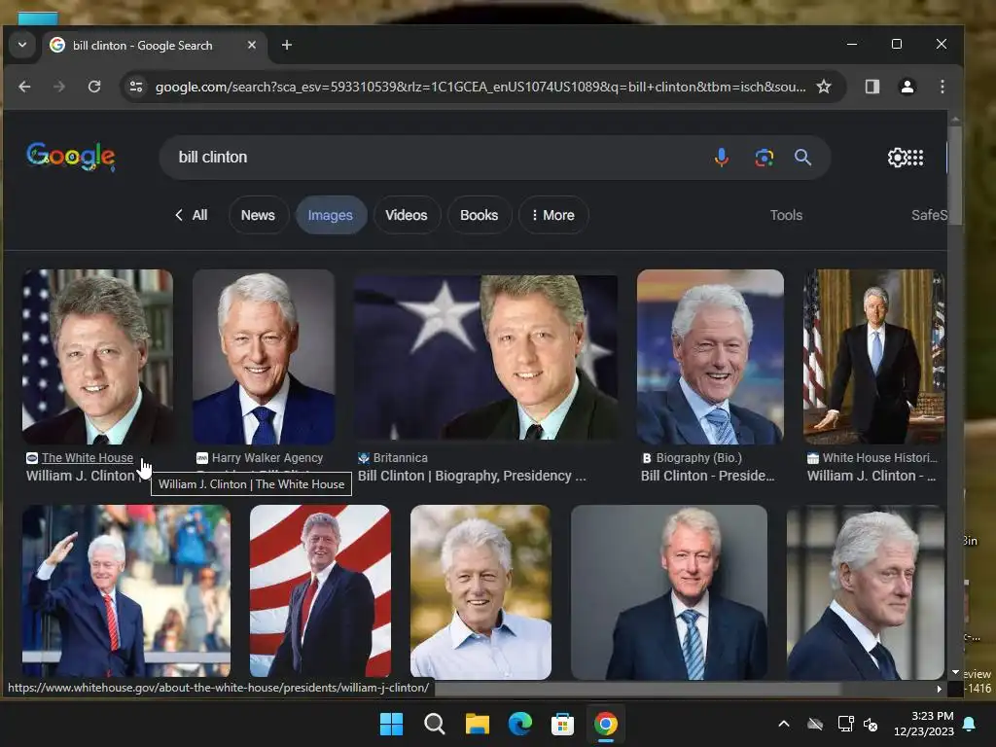Viewport: 996px width, 747px height.
Task: Go back to the previous page
Action: tap(24, 87)
